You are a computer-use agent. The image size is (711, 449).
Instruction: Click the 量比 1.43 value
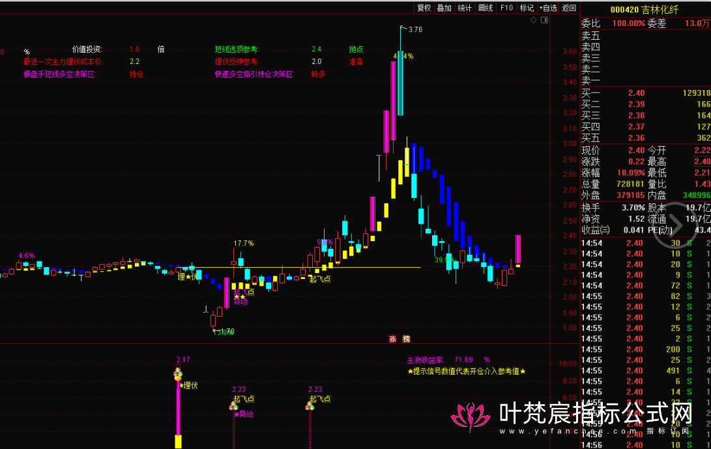703,184
